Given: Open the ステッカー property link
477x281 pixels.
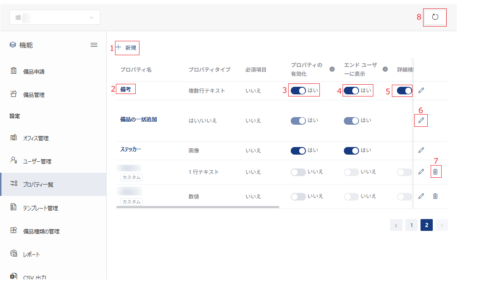Looking at the screenshot, I should coord(131,149).
